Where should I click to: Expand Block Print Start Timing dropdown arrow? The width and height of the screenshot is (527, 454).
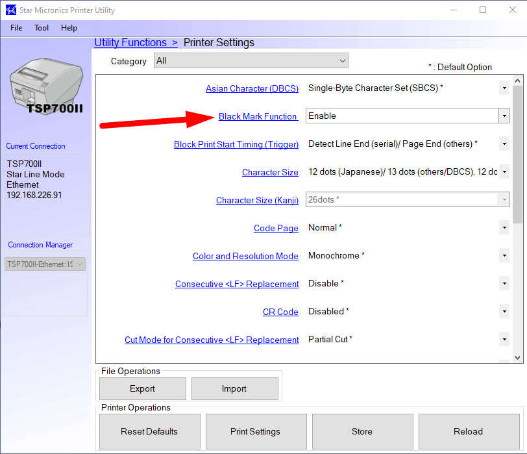[504, 144]
